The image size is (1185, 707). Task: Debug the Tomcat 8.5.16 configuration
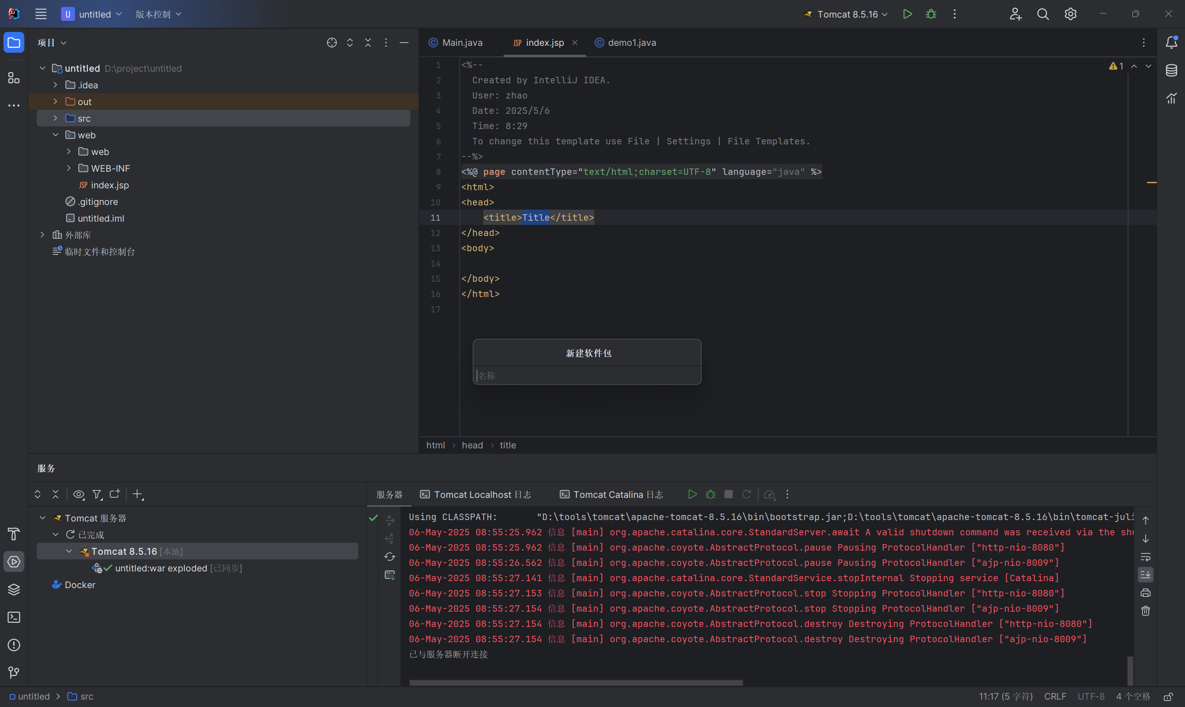point(930,14)
